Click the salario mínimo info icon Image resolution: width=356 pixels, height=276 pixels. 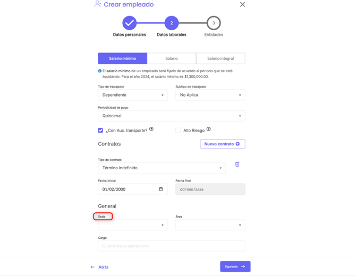[100, 71]
